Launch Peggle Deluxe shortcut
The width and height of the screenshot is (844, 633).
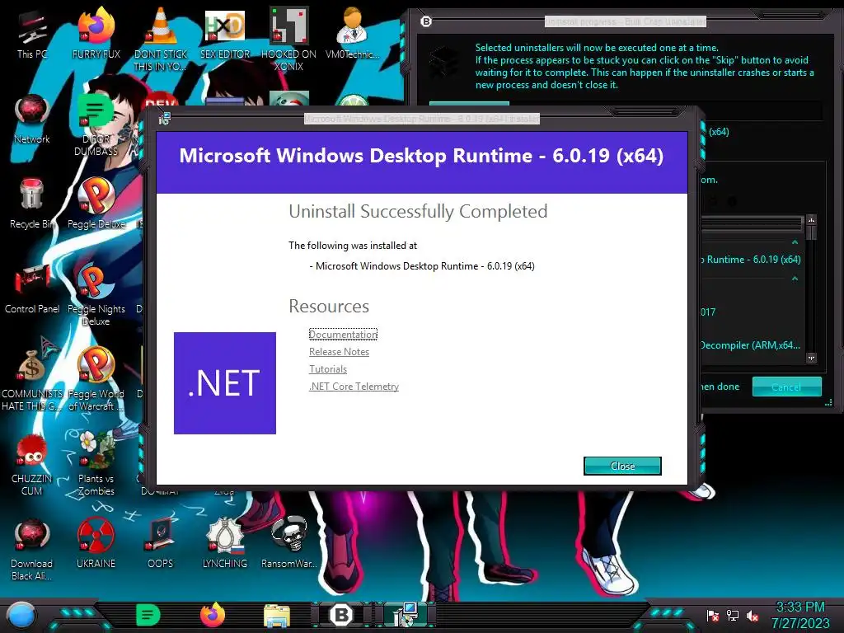(96, 204)
